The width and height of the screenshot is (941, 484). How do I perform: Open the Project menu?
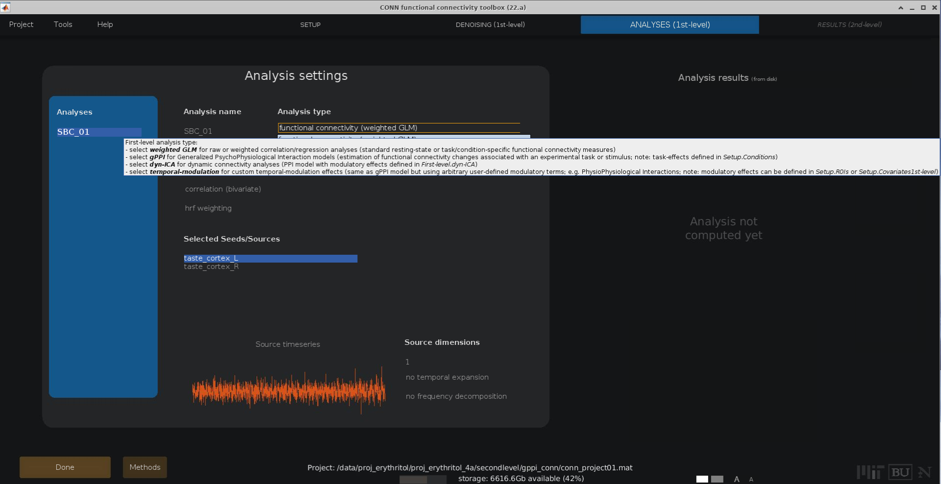pyautogui.click(x=21, y=24)
